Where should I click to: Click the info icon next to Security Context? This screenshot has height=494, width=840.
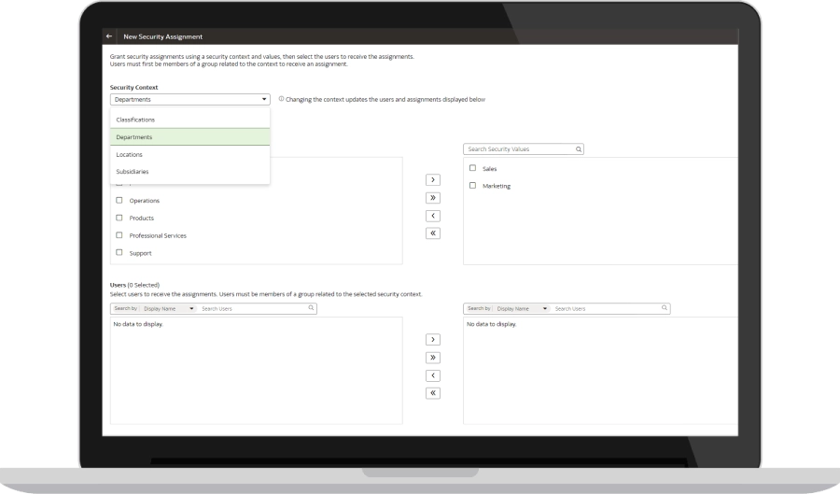pos(281,99)
